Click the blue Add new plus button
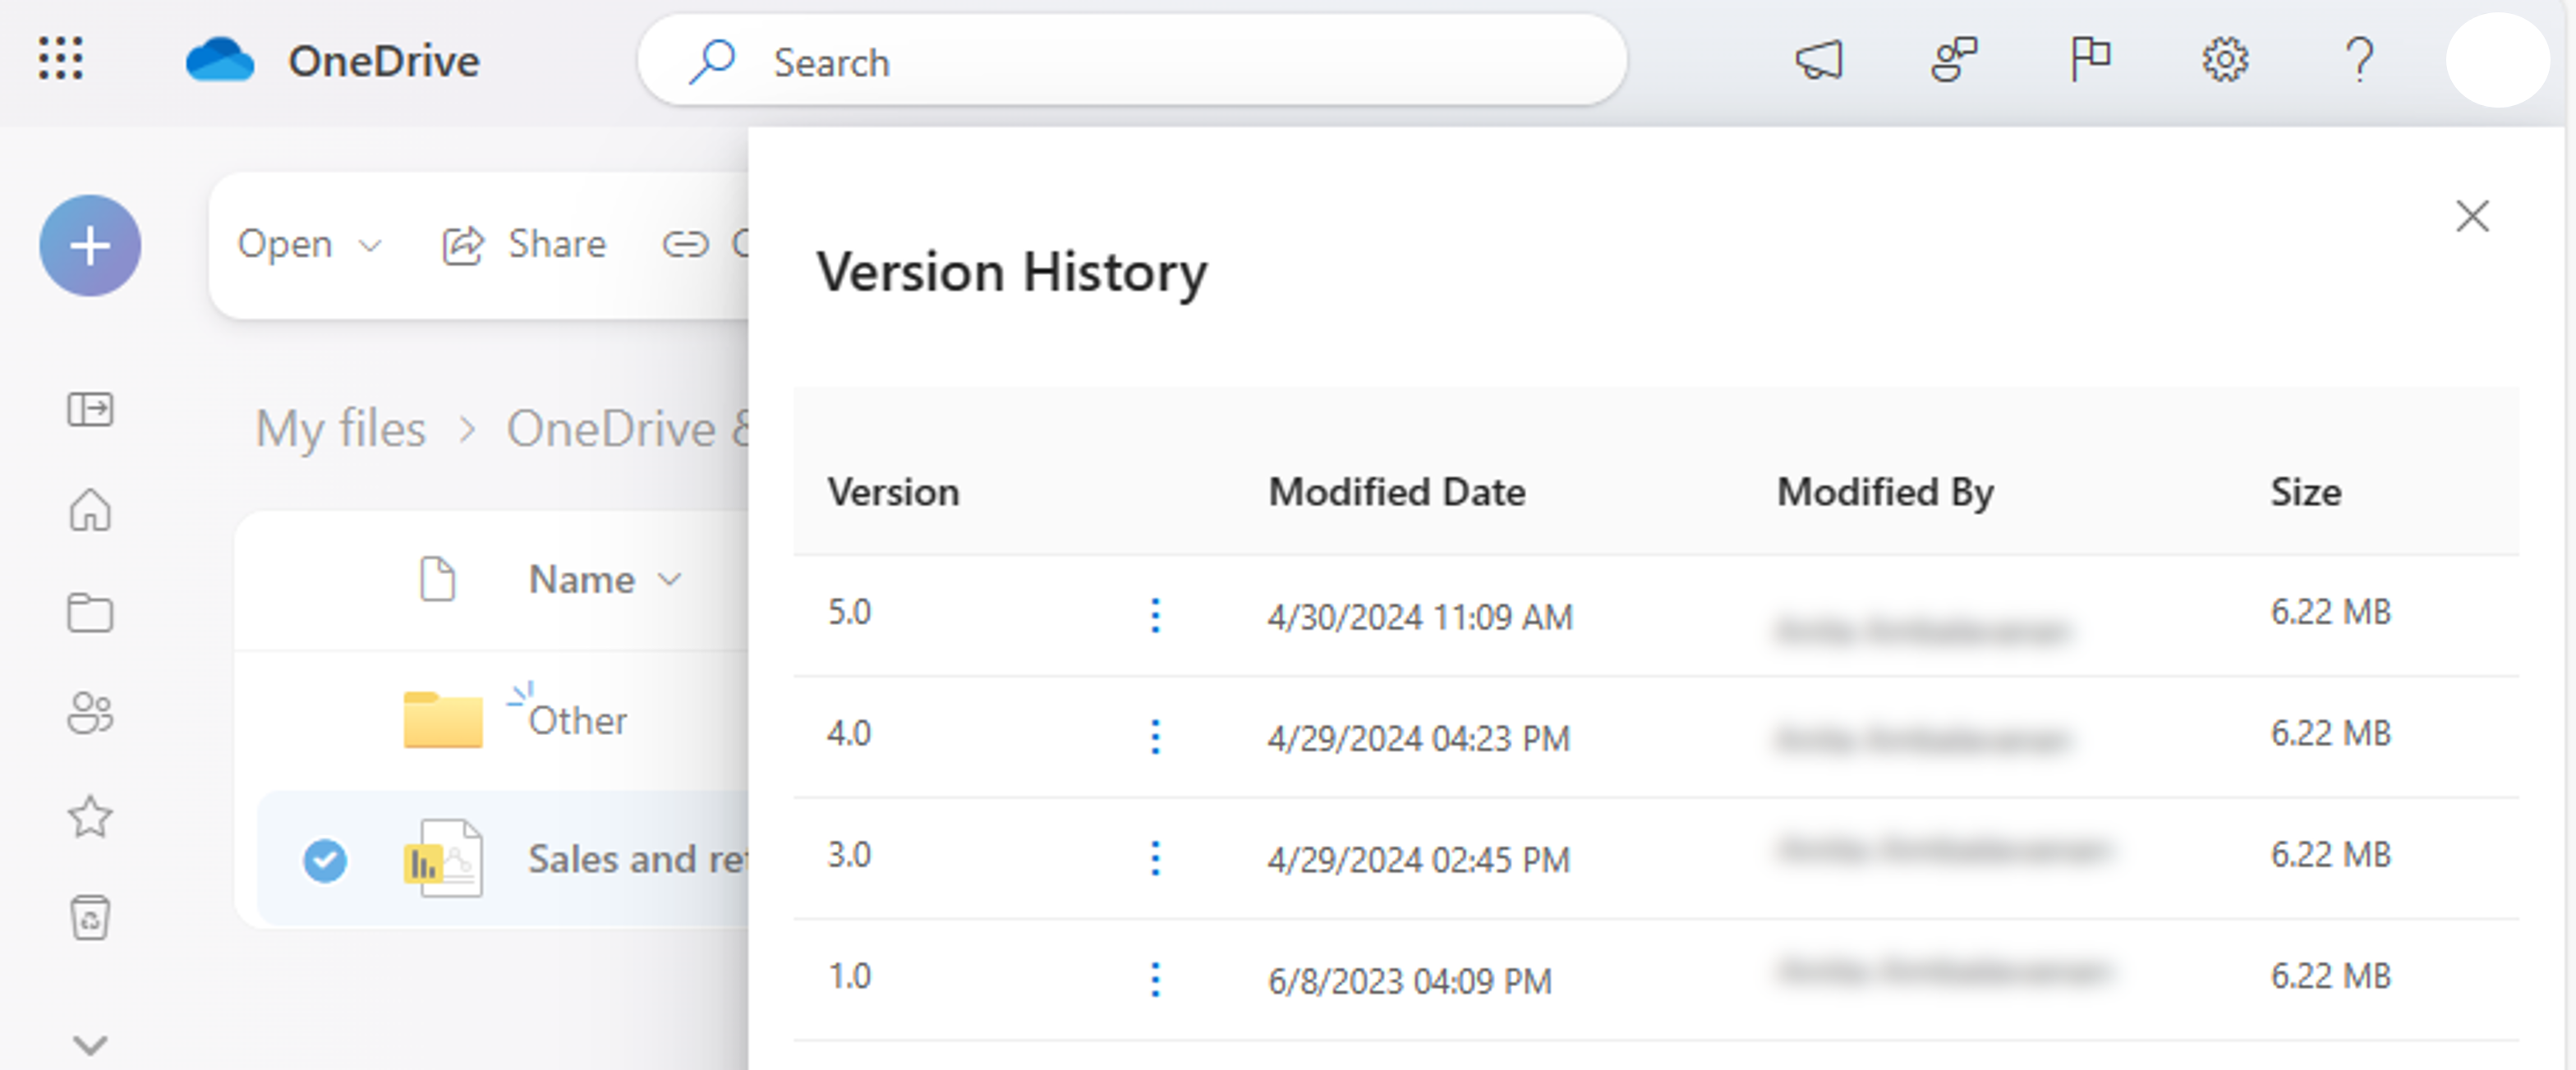 90,246
